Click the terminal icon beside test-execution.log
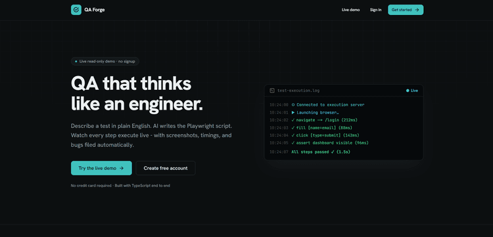Image resolution: width=493 pixels, height=237 pixels. pos(272,91)
